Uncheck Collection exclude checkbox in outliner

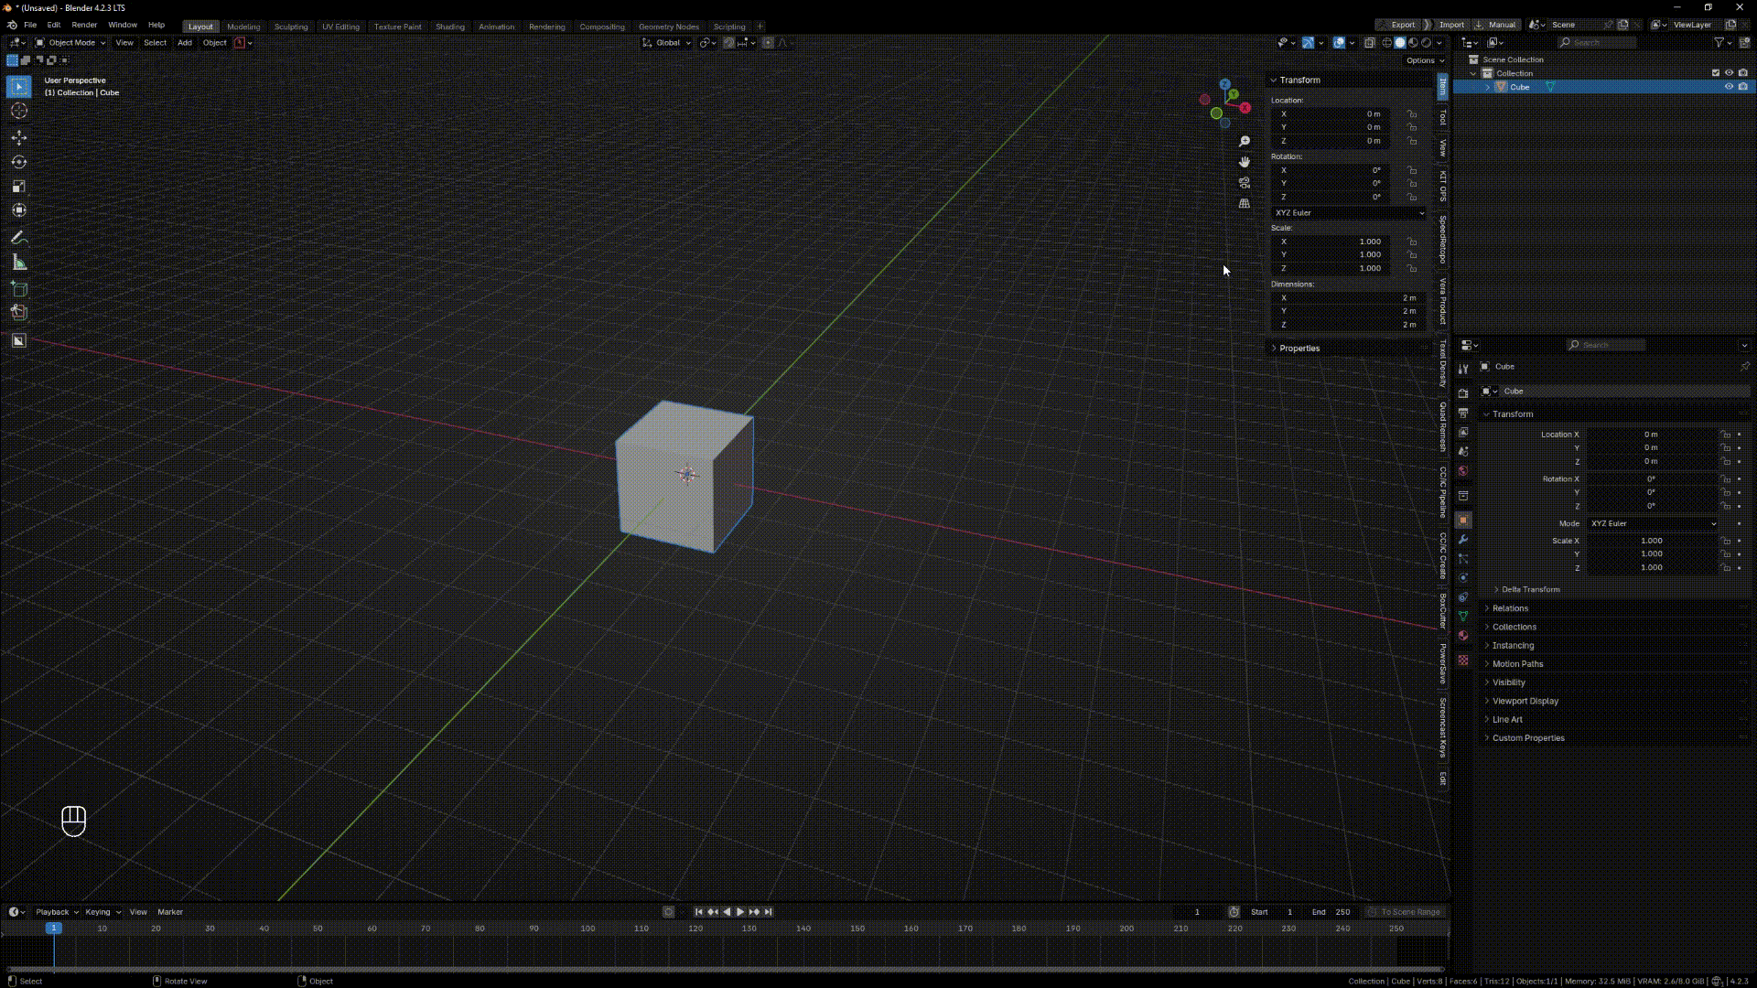pyautogui.click(x=1716, y=73)
